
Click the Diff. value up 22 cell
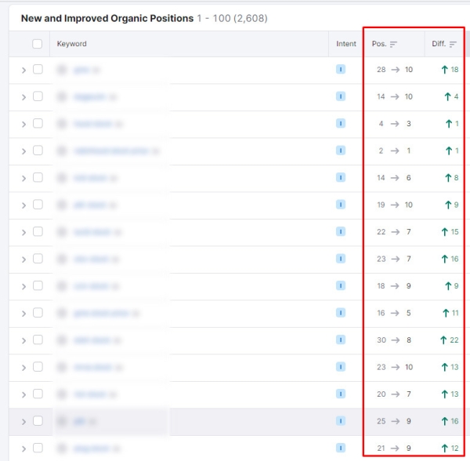pos(450,340)
